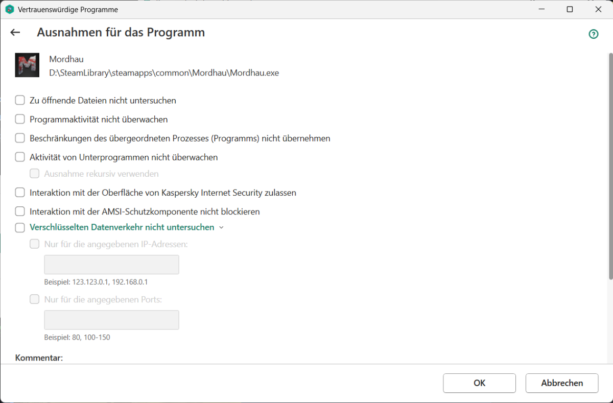
Task: Check "Programmaktivität nicht überwachen"
Action: 20,120
